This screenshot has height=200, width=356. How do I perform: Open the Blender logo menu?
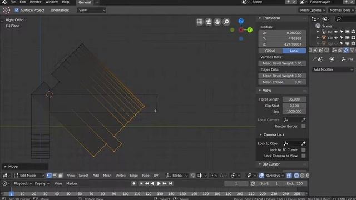[x=4, y=2]
